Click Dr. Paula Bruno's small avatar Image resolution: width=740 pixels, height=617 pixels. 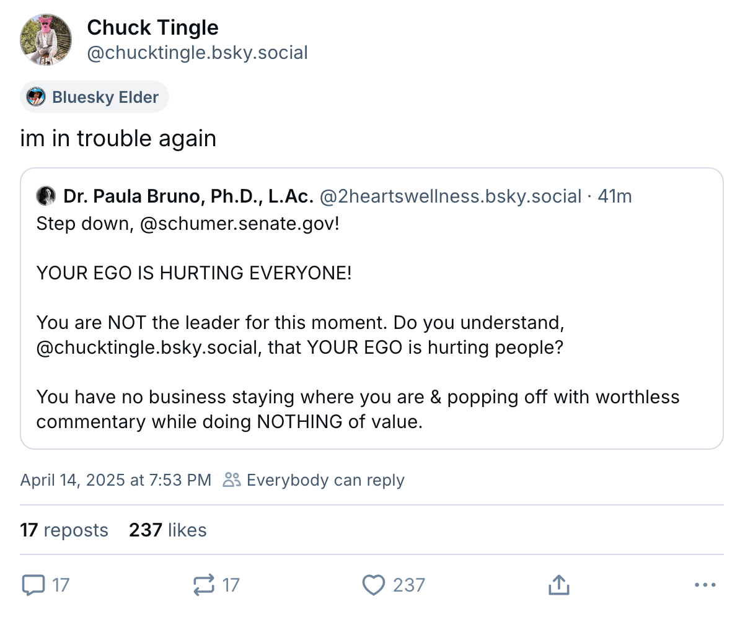(x=46, y=197)
